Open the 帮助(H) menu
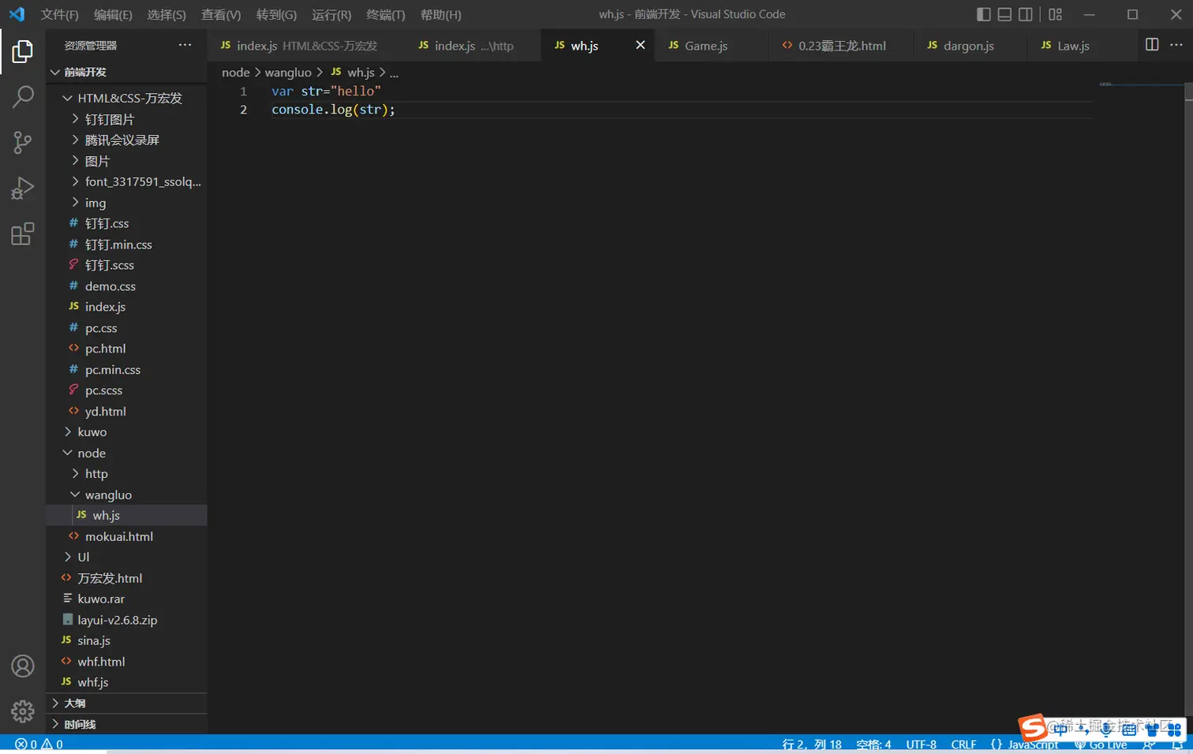 440,14
